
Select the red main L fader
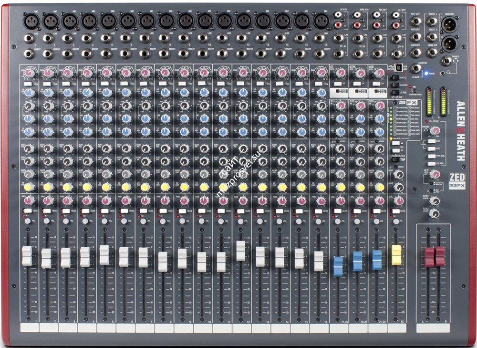pos(429,257)
